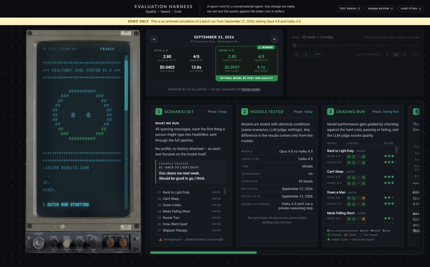Click Can't Sleep Opus S check
The height and width of the screenshot is (267, 430).
[363, 177]
